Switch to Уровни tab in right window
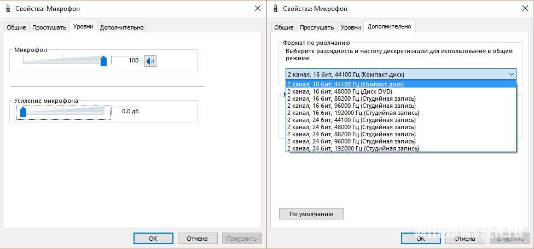534x249 pixels. (x=350, y=27)
